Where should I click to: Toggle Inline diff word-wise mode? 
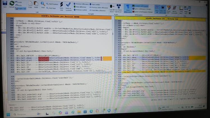tap(163, 9)
